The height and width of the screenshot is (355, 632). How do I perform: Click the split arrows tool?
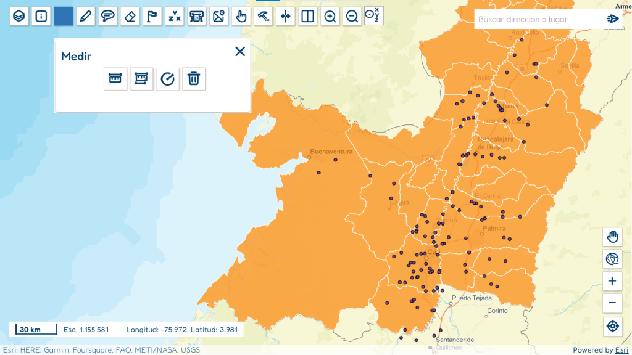[285, 17]
